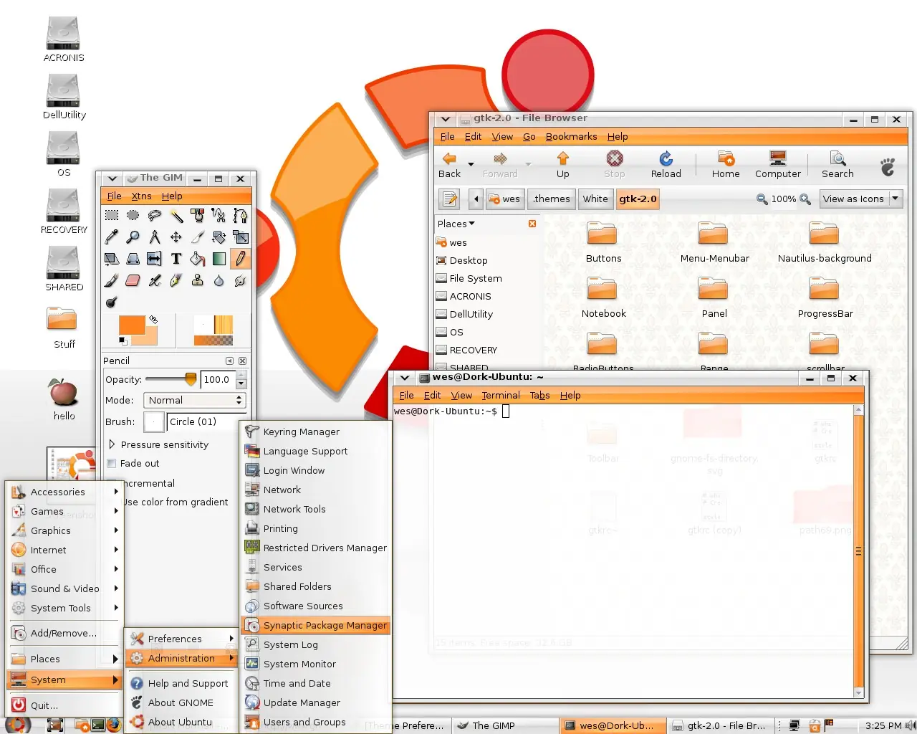Screen dimensions: 917x734
Task: Select the Airbrush tool in GIMP
Action: coord(155,280)
